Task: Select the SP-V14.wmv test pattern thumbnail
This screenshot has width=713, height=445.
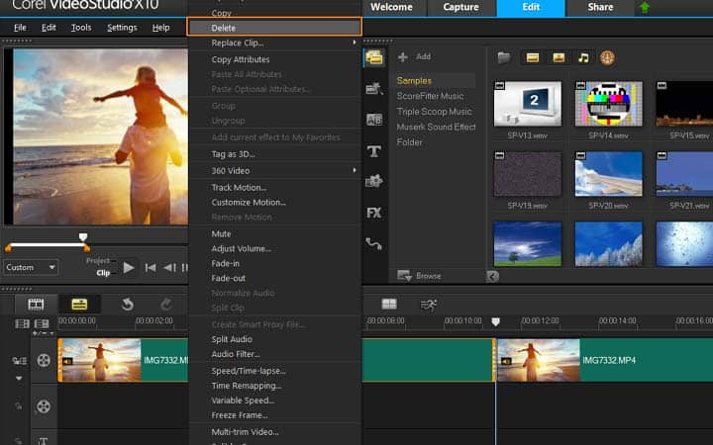Action: (x=608, y=104)
